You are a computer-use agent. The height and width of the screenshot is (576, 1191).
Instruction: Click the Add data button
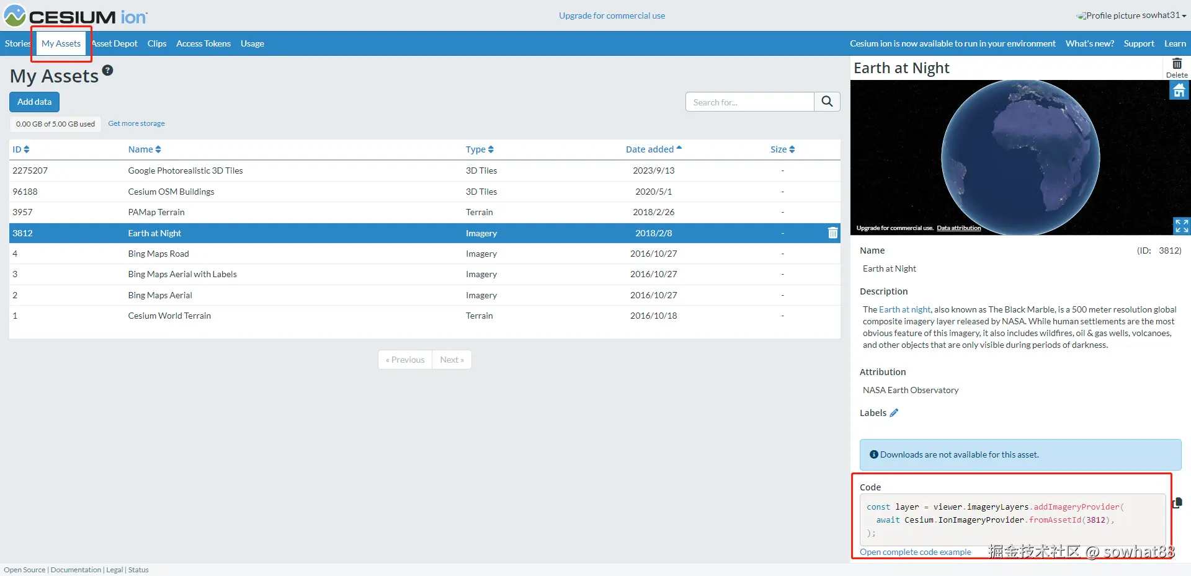[34, 102]
